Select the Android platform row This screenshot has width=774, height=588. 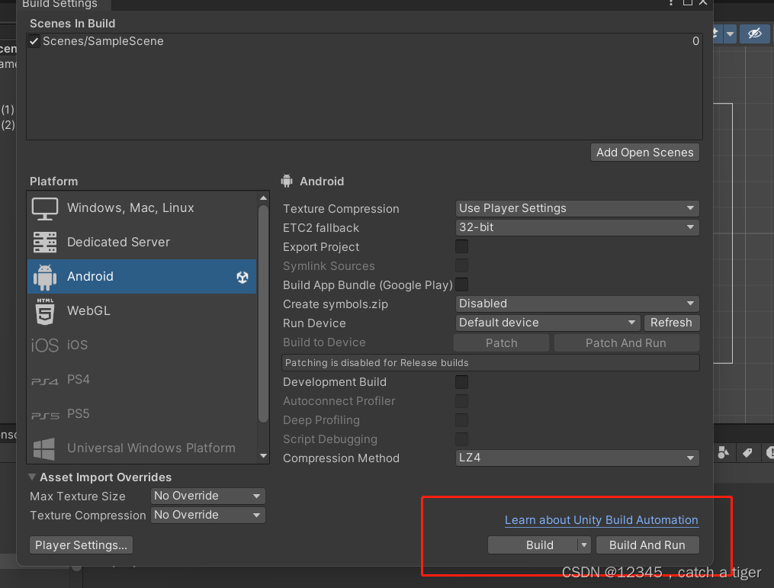click(142, 277)
